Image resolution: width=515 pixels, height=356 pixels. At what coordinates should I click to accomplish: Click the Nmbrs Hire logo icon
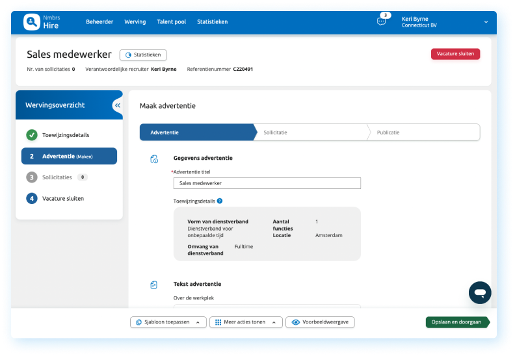click(x=32, y=22)
